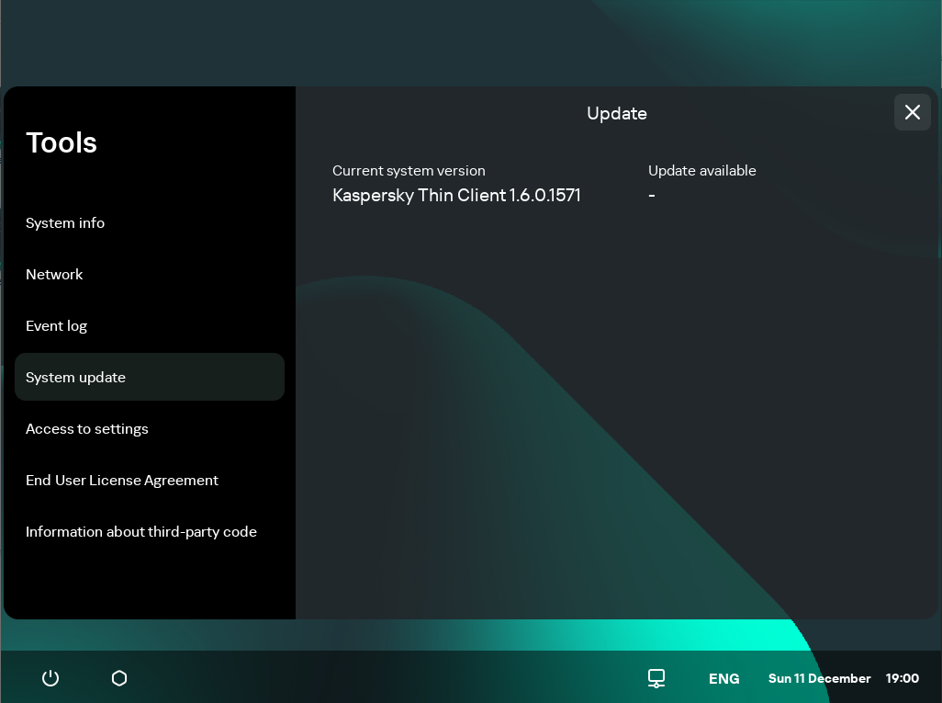This screenshot has width=942, height=703.
Task: Close the Update panel
Action: (x=912, y=112)
